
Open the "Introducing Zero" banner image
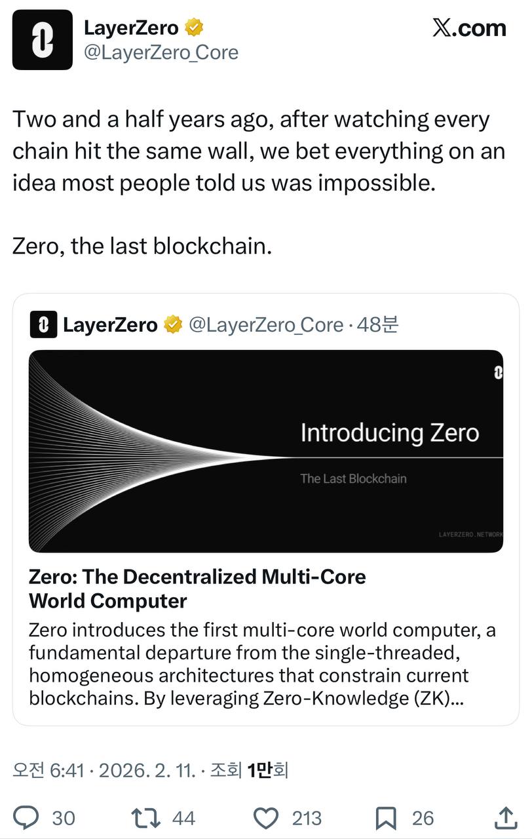pyautogui.click(x=266, y=451)
